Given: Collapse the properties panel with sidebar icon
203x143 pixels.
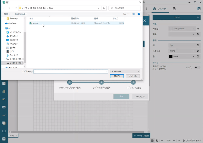Looking at the screenshot, I should tap(199, 9).
